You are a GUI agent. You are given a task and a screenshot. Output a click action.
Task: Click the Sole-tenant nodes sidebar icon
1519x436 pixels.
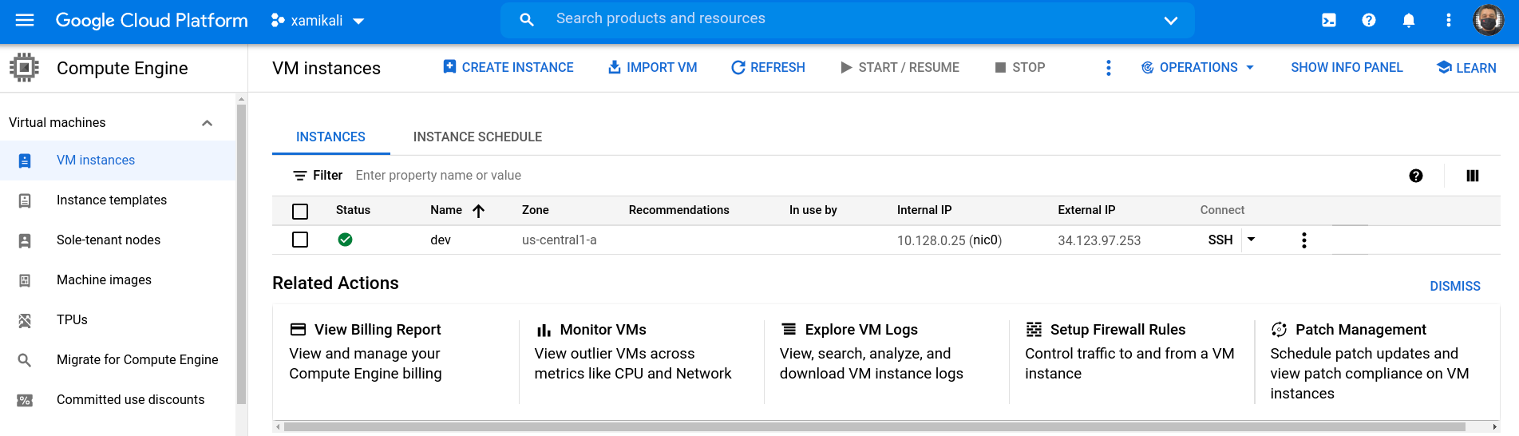pyautogui.click(x=25, y=240)
